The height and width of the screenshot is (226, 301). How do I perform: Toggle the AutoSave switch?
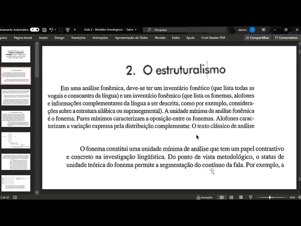pyautogui.click(x=34, y=30)
